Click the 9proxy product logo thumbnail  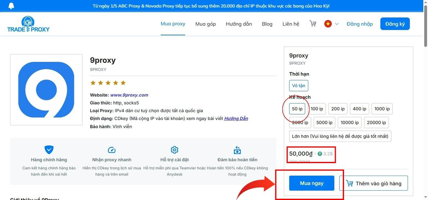pos(46,90)
